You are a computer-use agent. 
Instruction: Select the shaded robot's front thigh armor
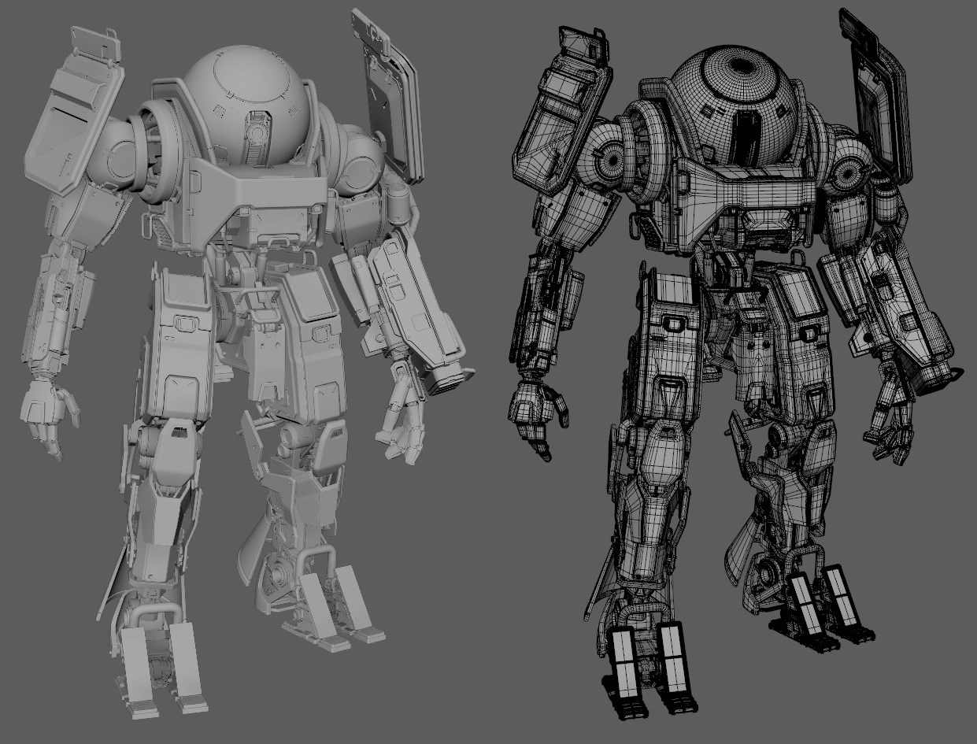point(183,339)
